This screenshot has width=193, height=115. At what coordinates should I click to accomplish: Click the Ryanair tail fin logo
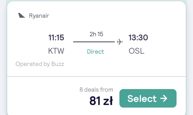(22, 15)
